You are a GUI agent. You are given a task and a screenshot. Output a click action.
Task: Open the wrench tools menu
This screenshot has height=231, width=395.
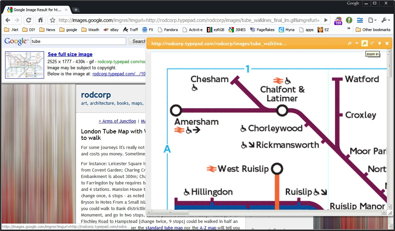(x=386, y=20)
